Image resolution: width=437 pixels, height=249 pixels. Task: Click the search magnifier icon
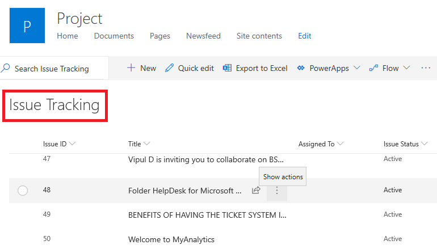[6, 68]
